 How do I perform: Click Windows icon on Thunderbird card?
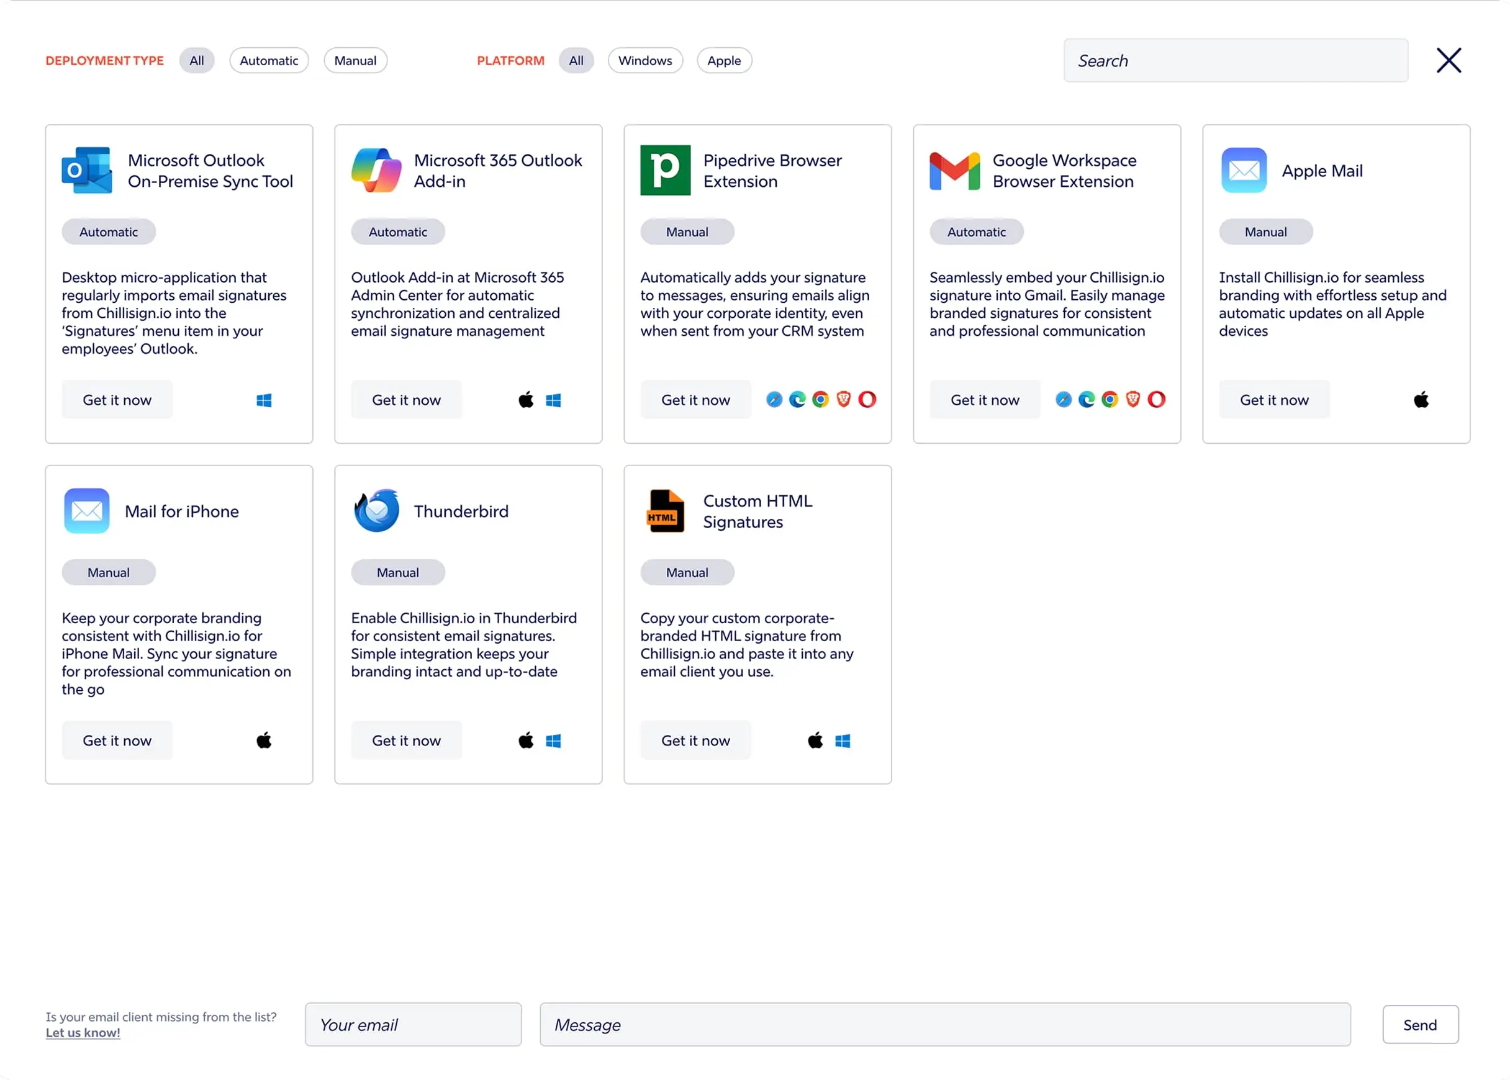[553, 740]
